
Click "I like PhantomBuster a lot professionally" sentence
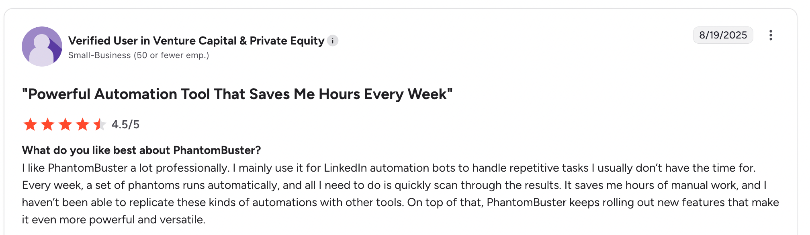tap(125, 168)
